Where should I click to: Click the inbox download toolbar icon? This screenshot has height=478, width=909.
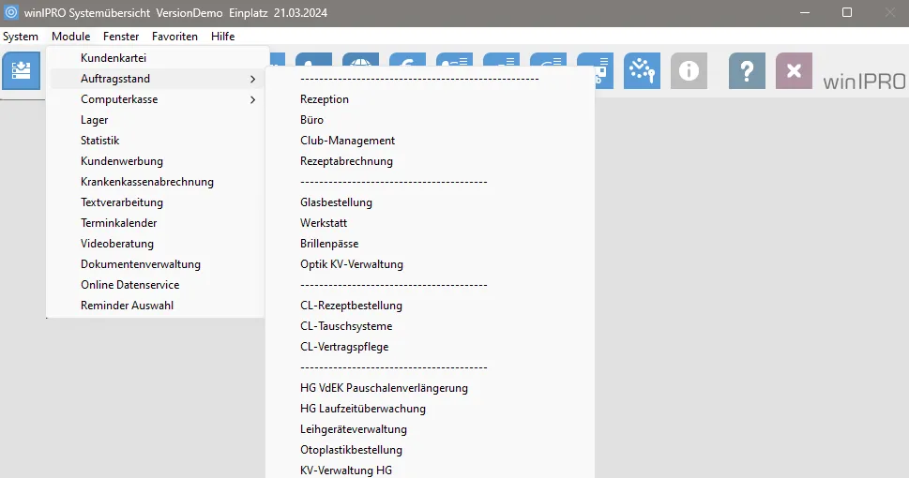pos(21,70)
